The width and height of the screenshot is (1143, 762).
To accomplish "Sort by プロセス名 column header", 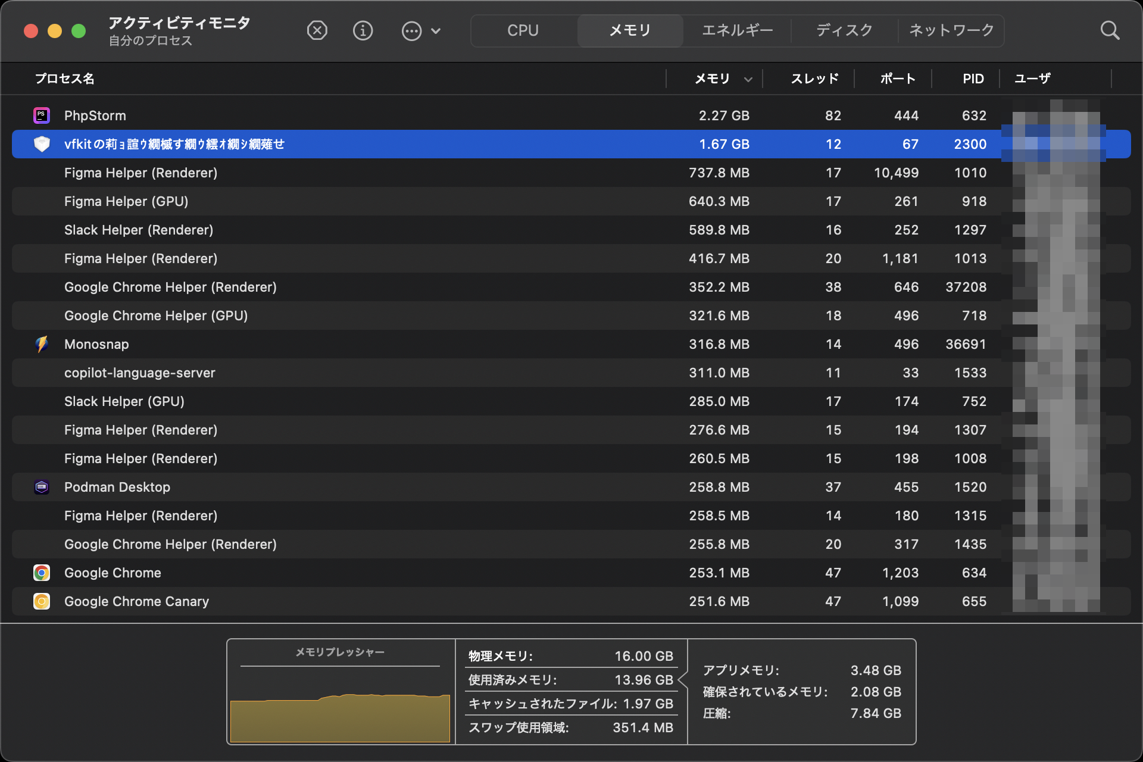I will [64, 79].
